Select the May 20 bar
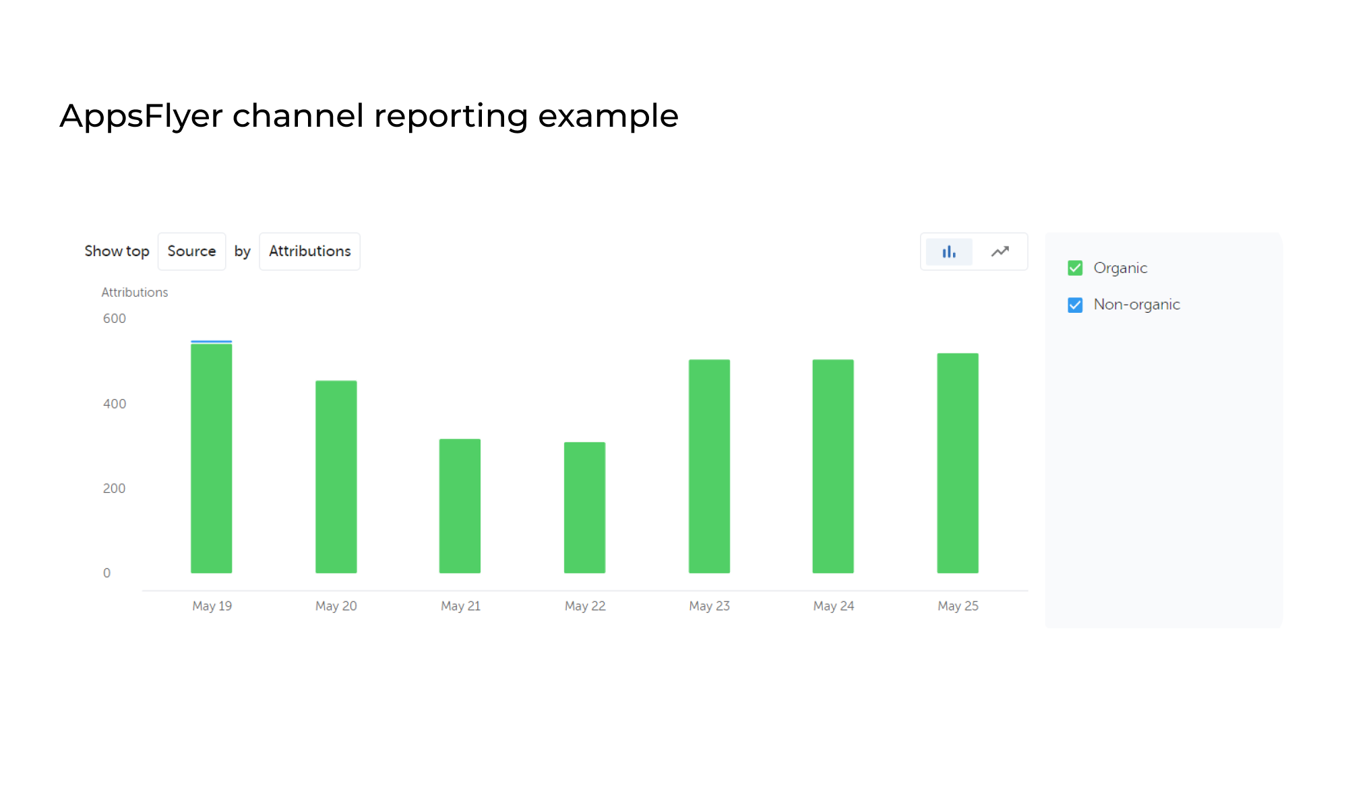1348x809 pixels. (x=336, y=477)
